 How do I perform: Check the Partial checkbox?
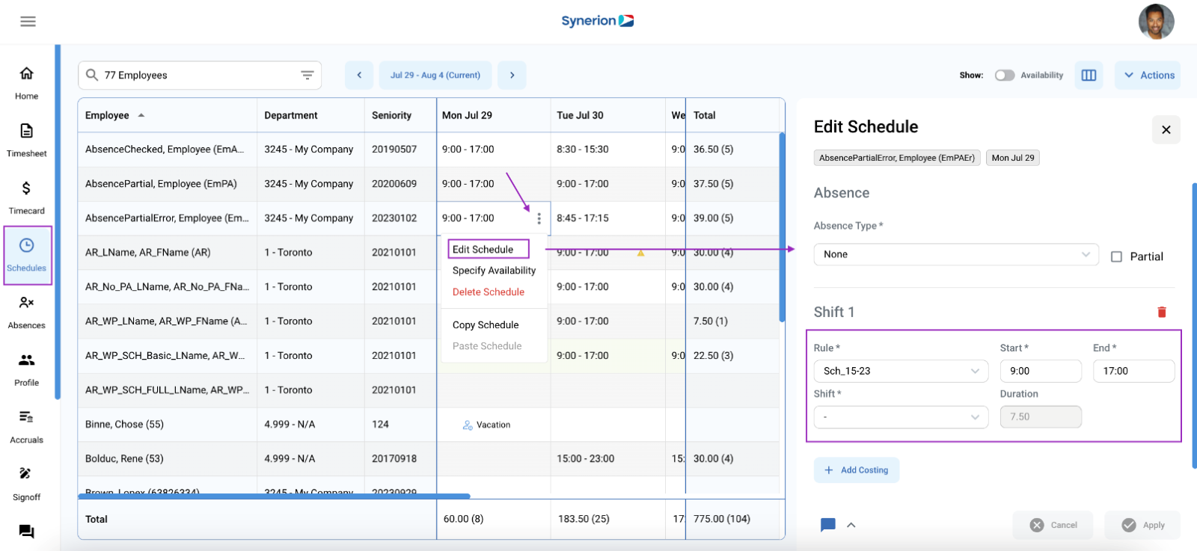coord(1116,256)
